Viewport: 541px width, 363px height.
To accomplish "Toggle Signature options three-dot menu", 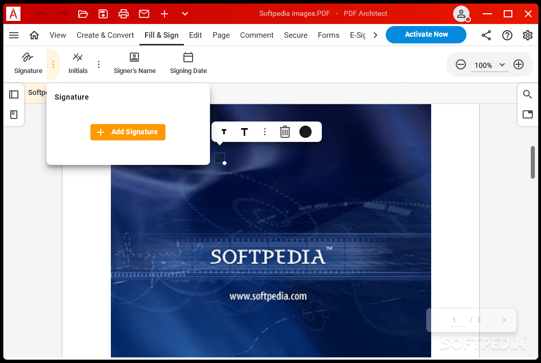I will tap(53, 64).
